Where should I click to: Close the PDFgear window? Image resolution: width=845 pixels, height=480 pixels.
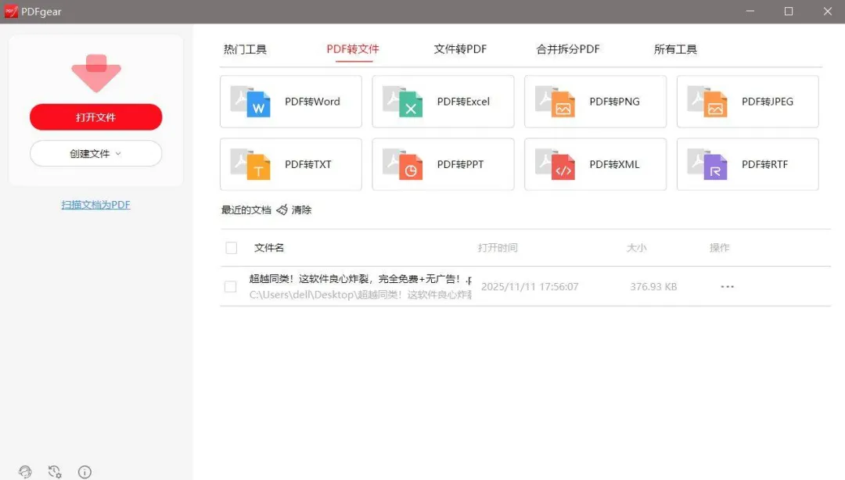click(x=828, y=11)
